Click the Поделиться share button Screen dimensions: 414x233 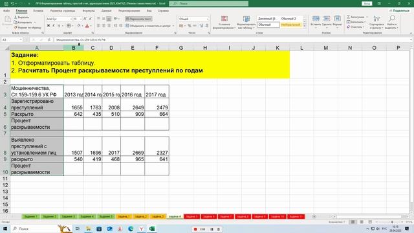[x=400, y=10]
